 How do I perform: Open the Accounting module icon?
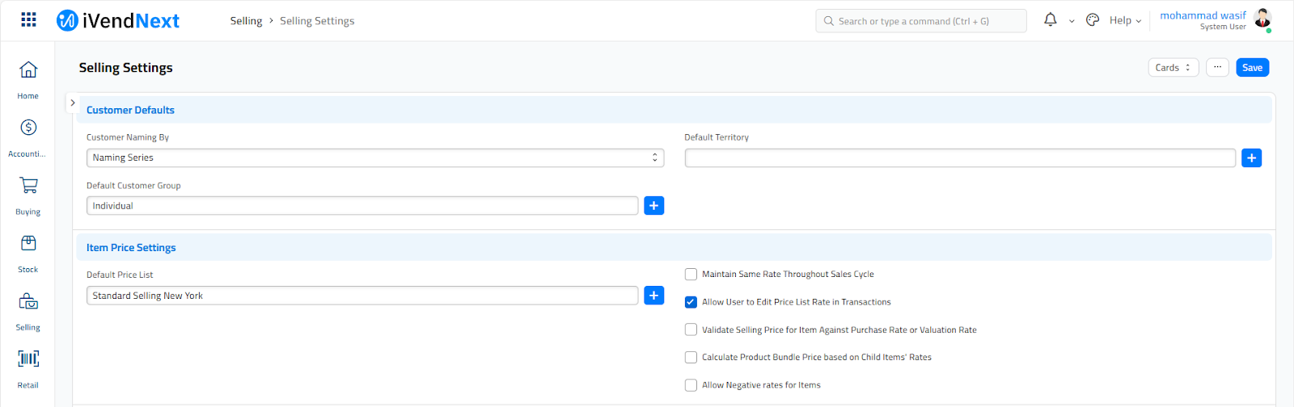(x=28, y=128)
